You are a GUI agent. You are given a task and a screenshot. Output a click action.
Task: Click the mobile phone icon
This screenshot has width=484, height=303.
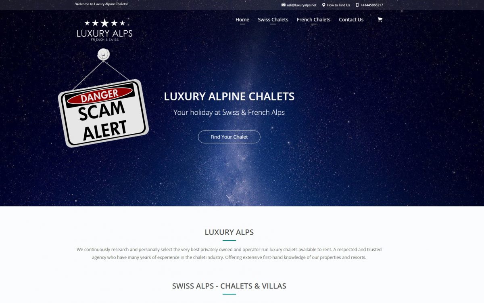[357, 5]
